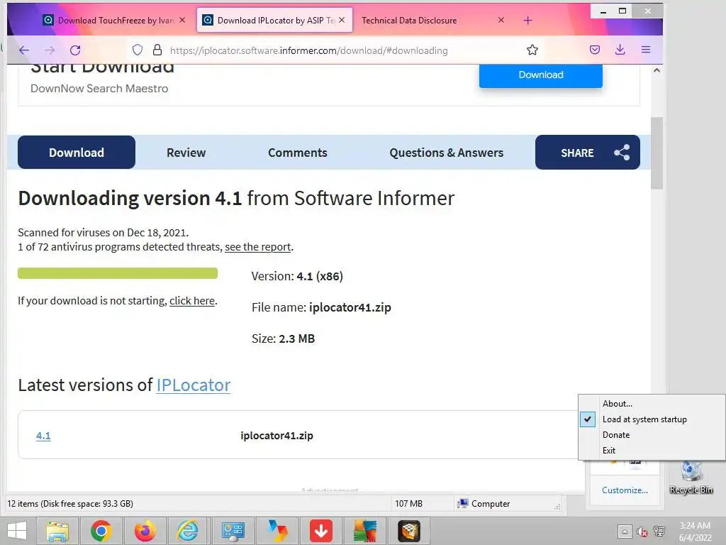
Task: Click the Computer status bar entry
Action: point(484,504)
